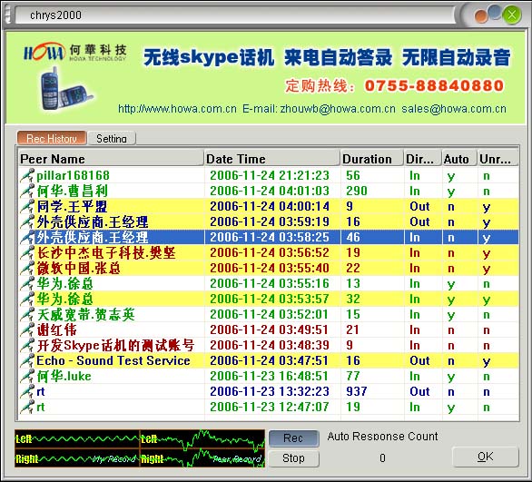Sort by the Dir... column header
Image resolution: width=532 pixels, height=482 pixels.
423,159
